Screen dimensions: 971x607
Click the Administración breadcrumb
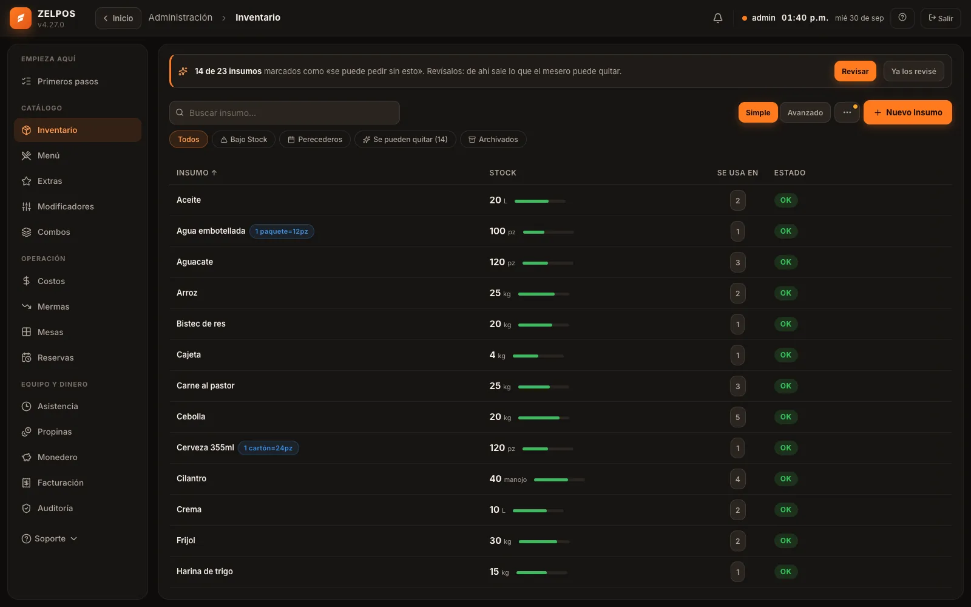180,18
